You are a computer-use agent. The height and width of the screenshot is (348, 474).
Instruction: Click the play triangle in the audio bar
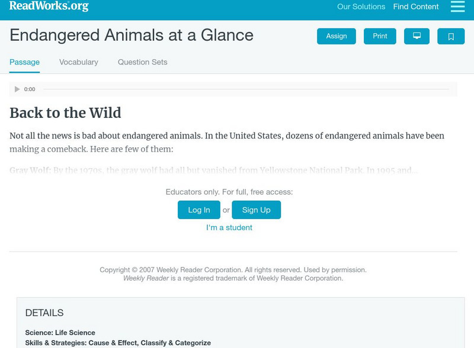pos(17,89)
